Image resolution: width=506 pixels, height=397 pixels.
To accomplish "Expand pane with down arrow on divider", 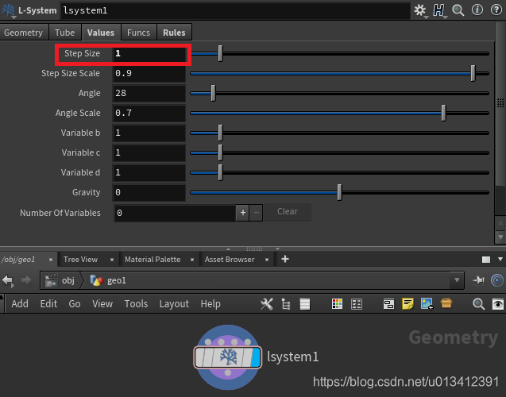I will tap(277, 249).
